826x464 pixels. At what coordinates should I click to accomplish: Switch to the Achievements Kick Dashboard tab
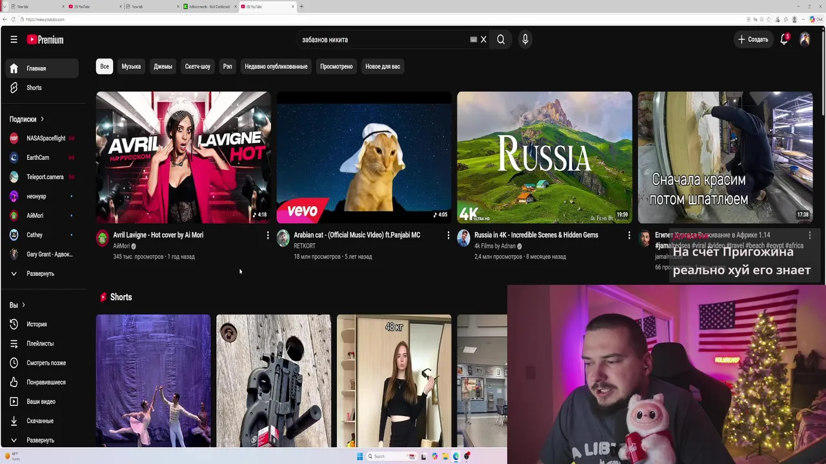point(208,6)
